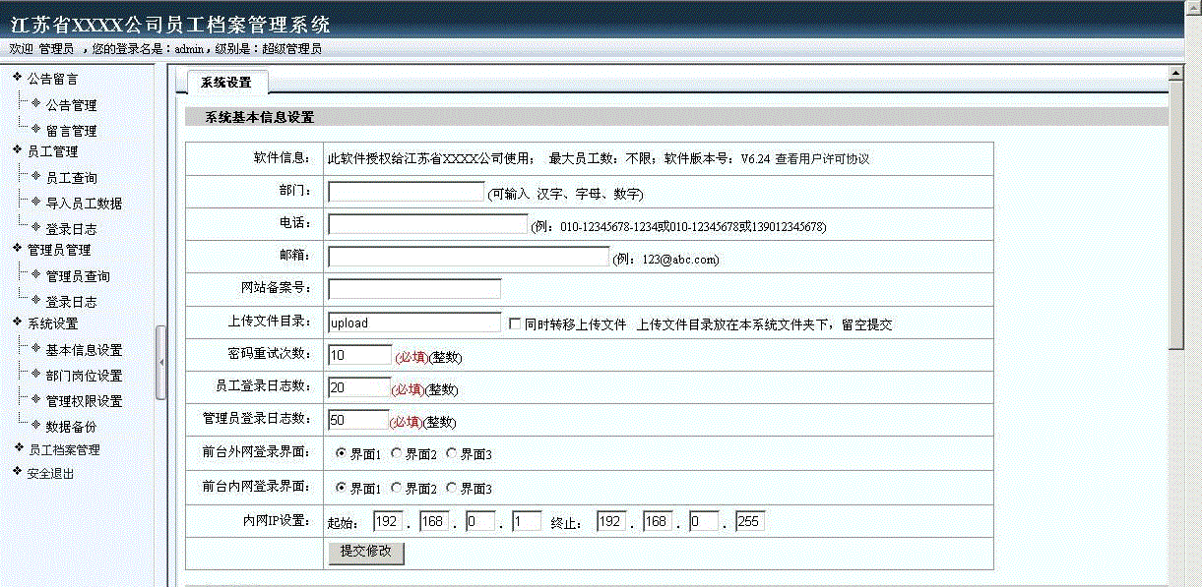Open 部门岗位设置 in the sidebar

tap(84, 376)
